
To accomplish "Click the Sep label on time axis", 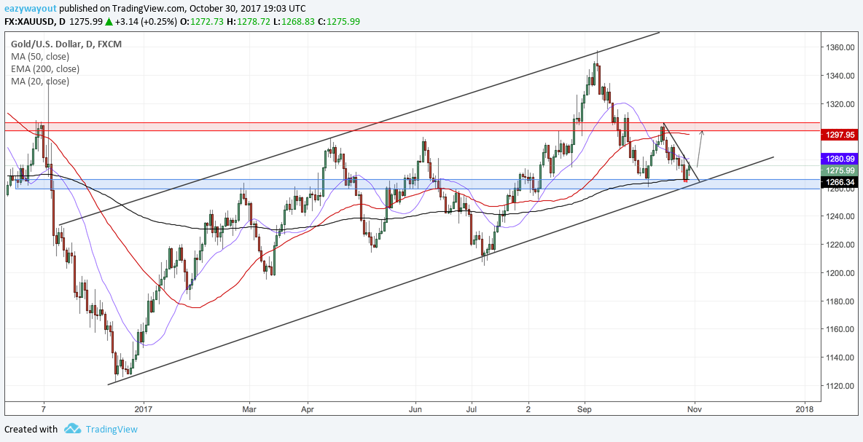I will (585, 409).
